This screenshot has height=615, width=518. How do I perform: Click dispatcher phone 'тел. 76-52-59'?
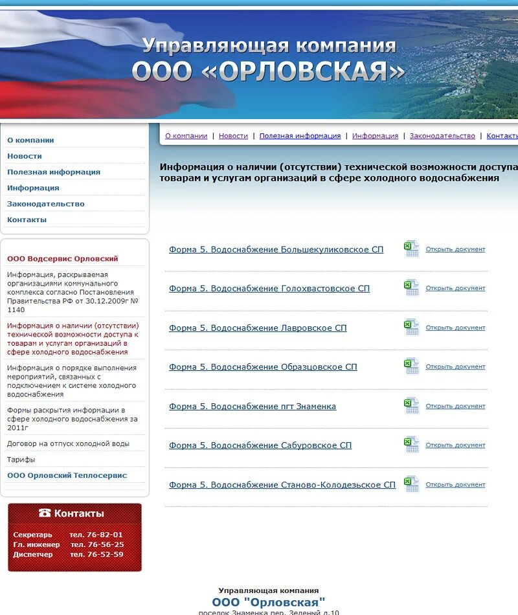[96, 554]
